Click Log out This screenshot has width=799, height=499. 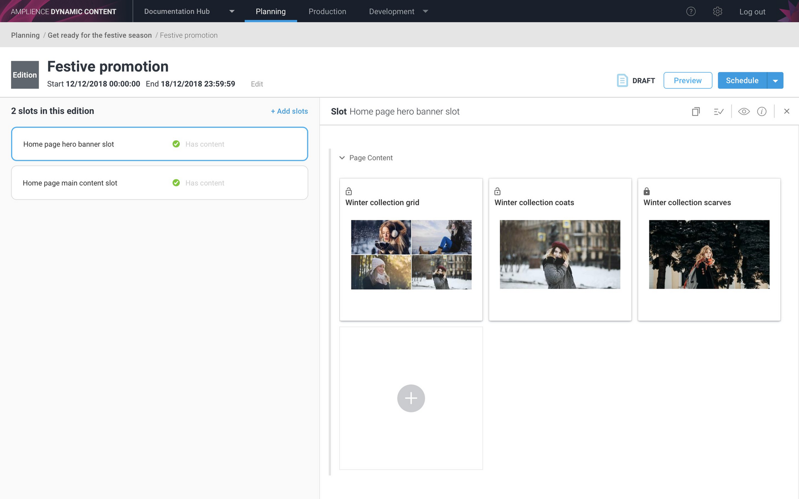point(752,12)
